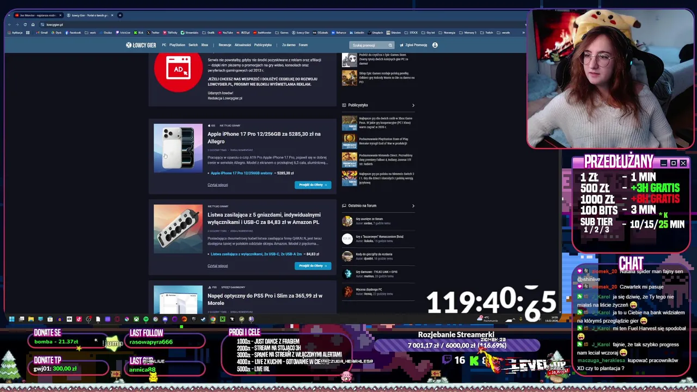Open the Shinden bookmark

pos(394,33)
